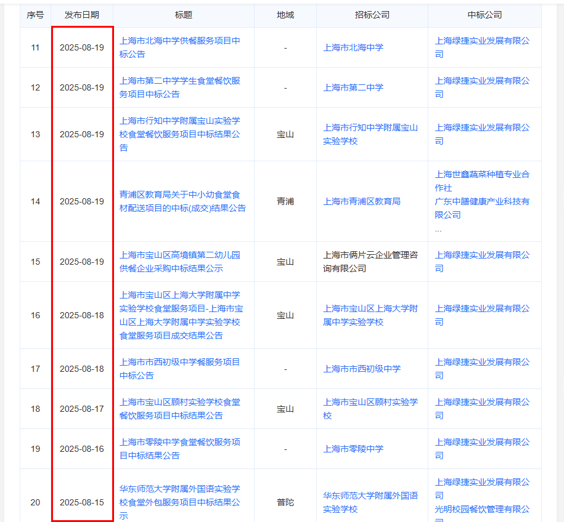
Task: Open 上海绿捷实业发展有限公司 winner link in row 17
Action: (x=483, y=369)
